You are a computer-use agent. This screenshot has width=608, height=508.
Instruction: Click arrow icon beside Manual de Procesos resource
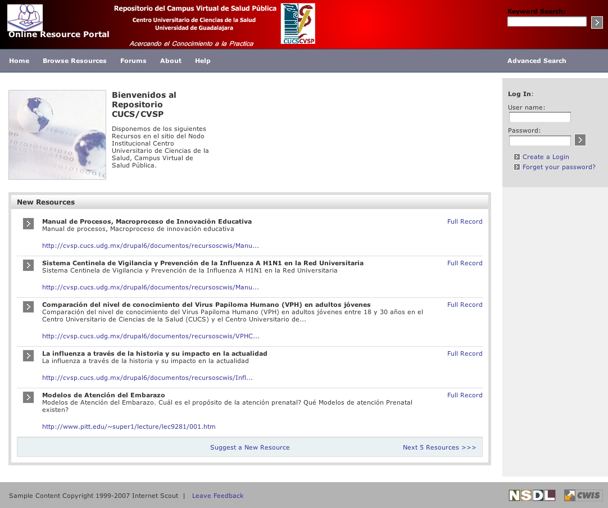click(x=29, y=224)
